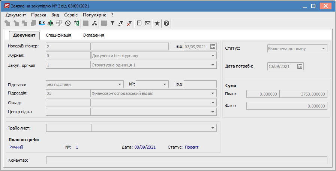Open the Популярне menu
The image size is (336, 171).
94,15
